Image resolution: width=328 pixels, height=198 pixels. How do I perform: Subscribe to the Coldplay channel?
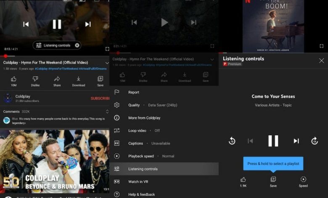100,99
